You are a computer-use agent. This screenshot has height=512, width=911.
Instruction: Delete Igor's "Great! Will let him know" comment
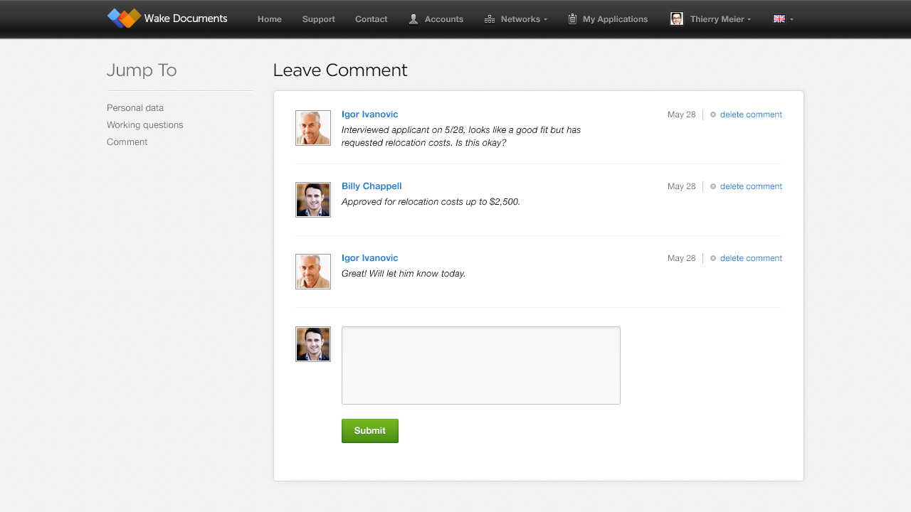coord(751,258)
